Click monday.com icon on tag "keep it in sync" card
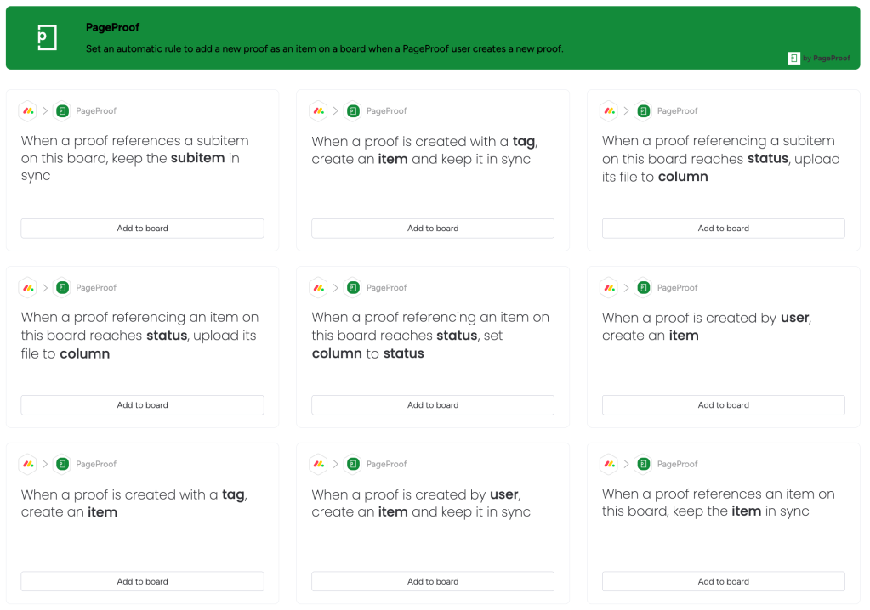Image resolution: width=870 pixels, height=610 pixels. (319, 110)
